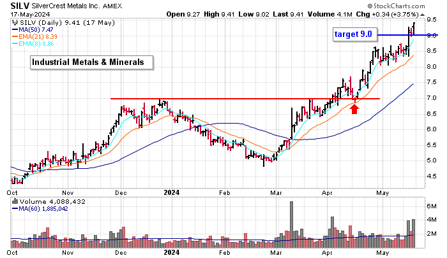Image resolution: width=447 pixels, height=258 pixels.
Task: Click the EMA(21) 8.39 legend entry
Action: click(x=34, y=37)
